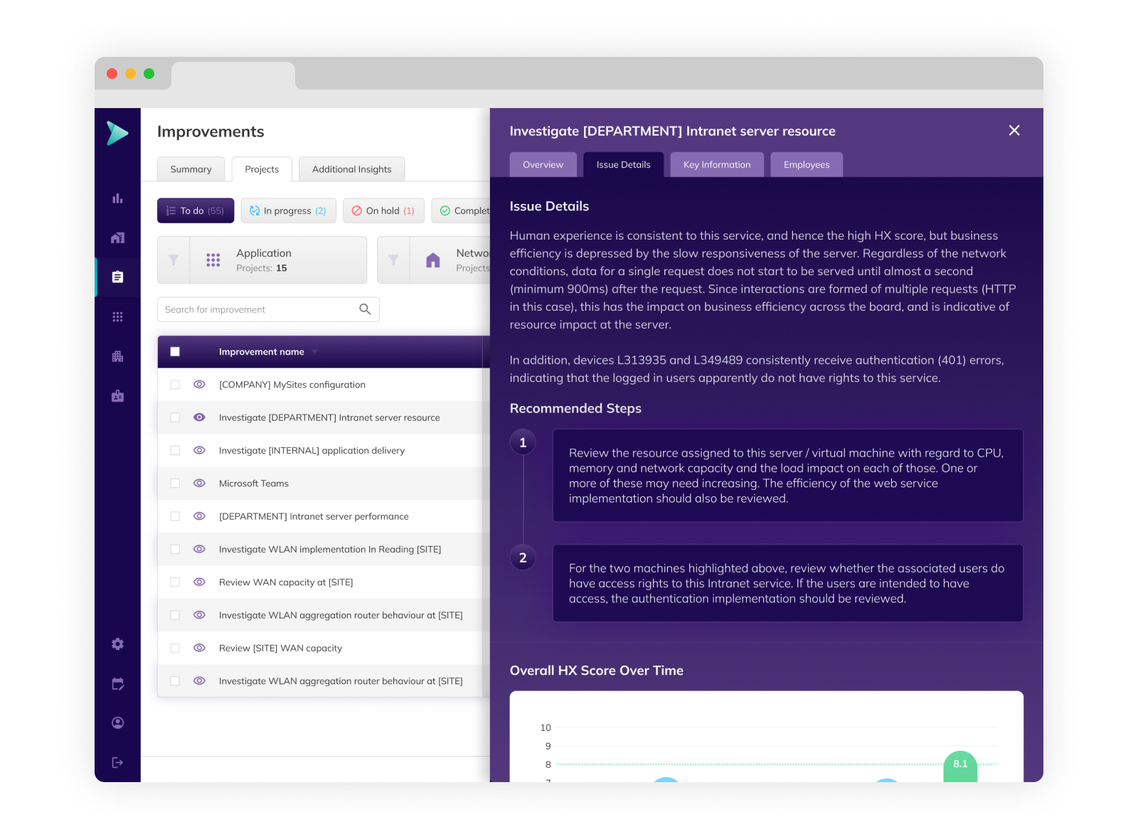Open the Application category filter funnel
The width and height of the screenshot is (1138, 839).
[x=174, y=260]
